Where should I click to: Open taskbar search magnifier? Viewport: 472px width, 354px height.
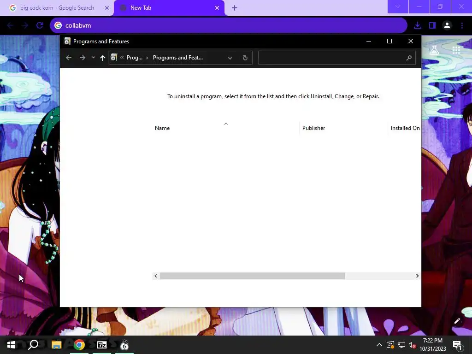(x=33, y=345)
